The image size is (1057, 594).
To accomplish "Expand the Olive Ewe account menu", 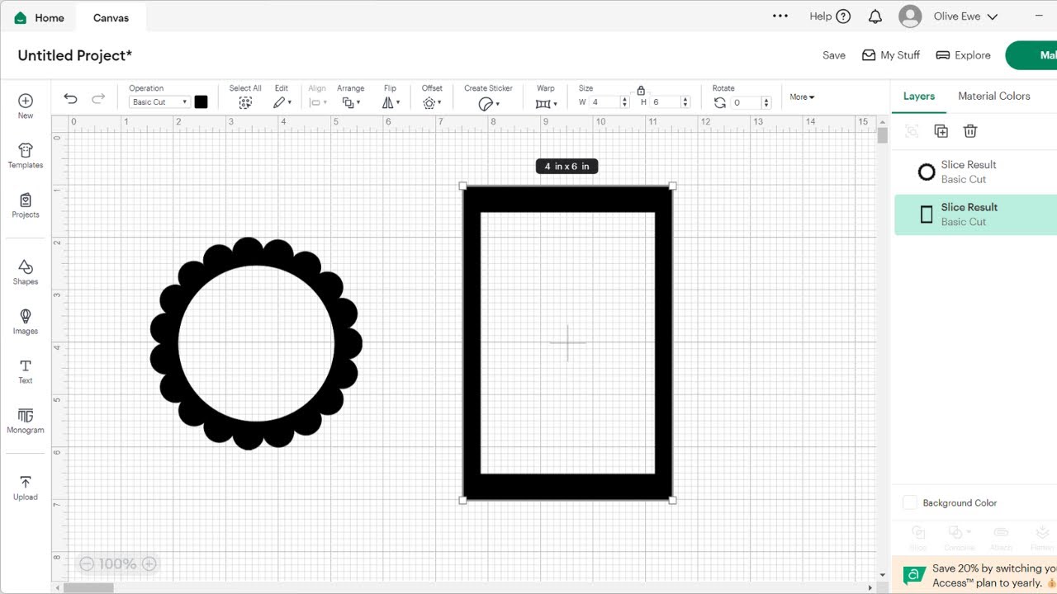I will (993, 16).
